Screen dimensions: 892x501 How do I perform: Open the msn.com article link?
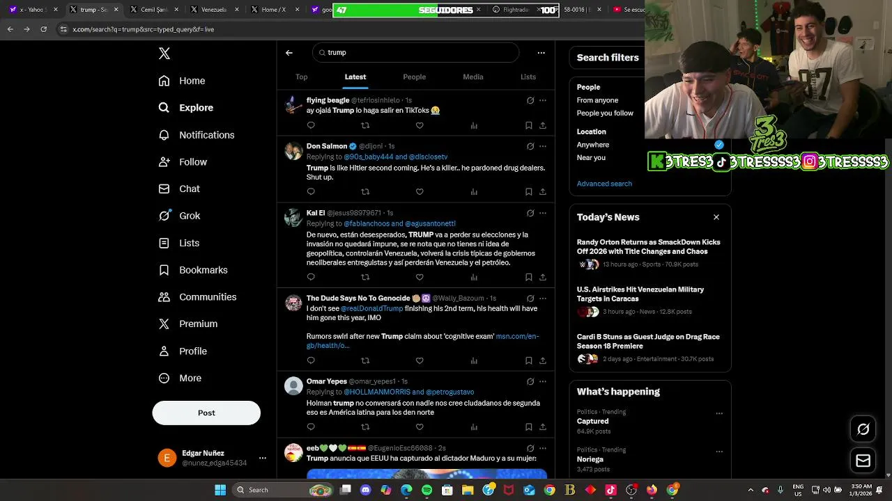423,341
